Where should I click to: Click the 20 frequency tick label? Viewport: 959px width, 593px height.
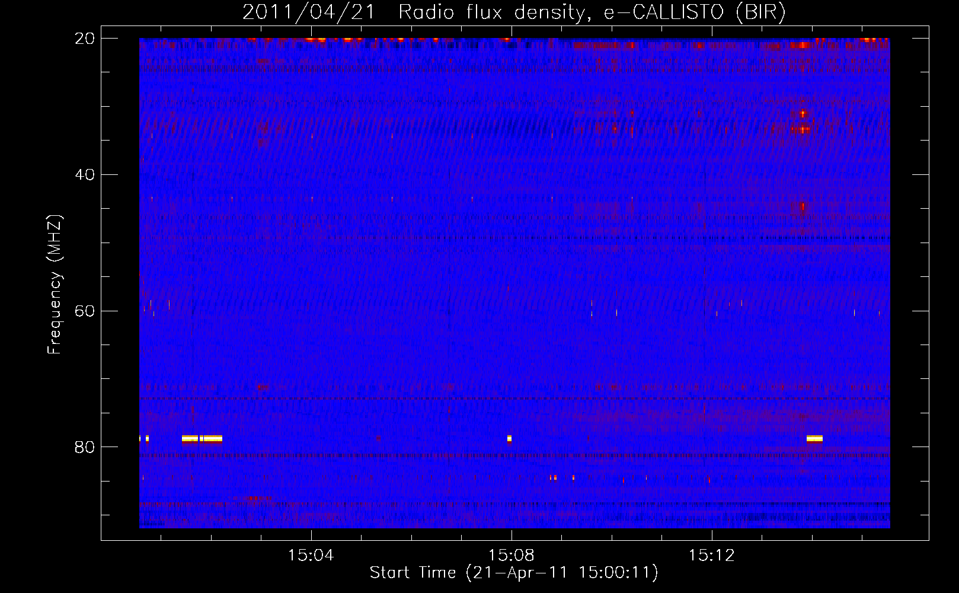tap(84, 38)
